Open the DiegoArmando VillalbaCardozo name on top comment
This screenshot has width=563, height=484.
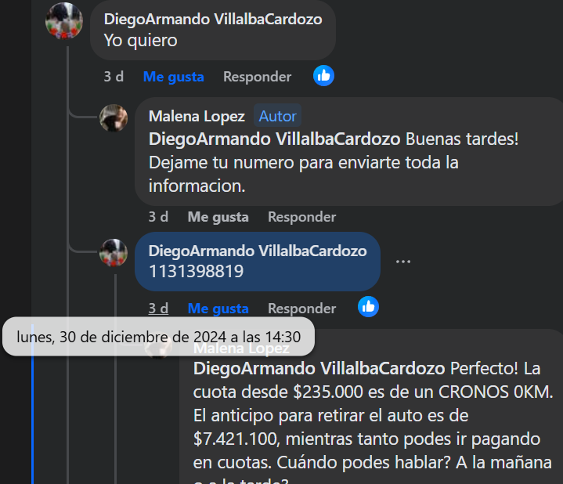point(213,19)
